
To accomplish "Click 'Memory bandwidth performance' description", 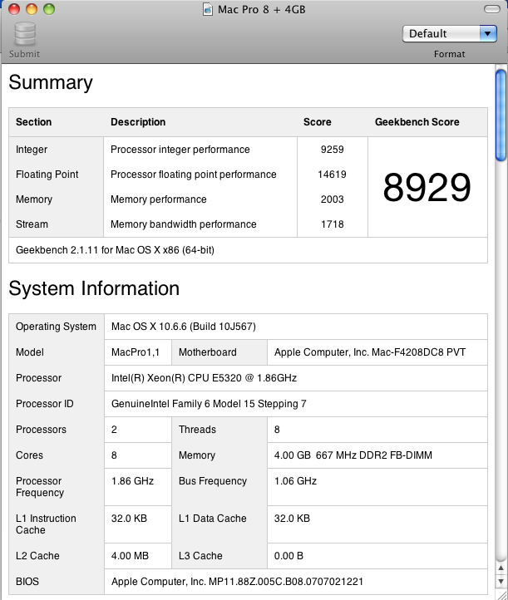I will (x=184, y=224).
